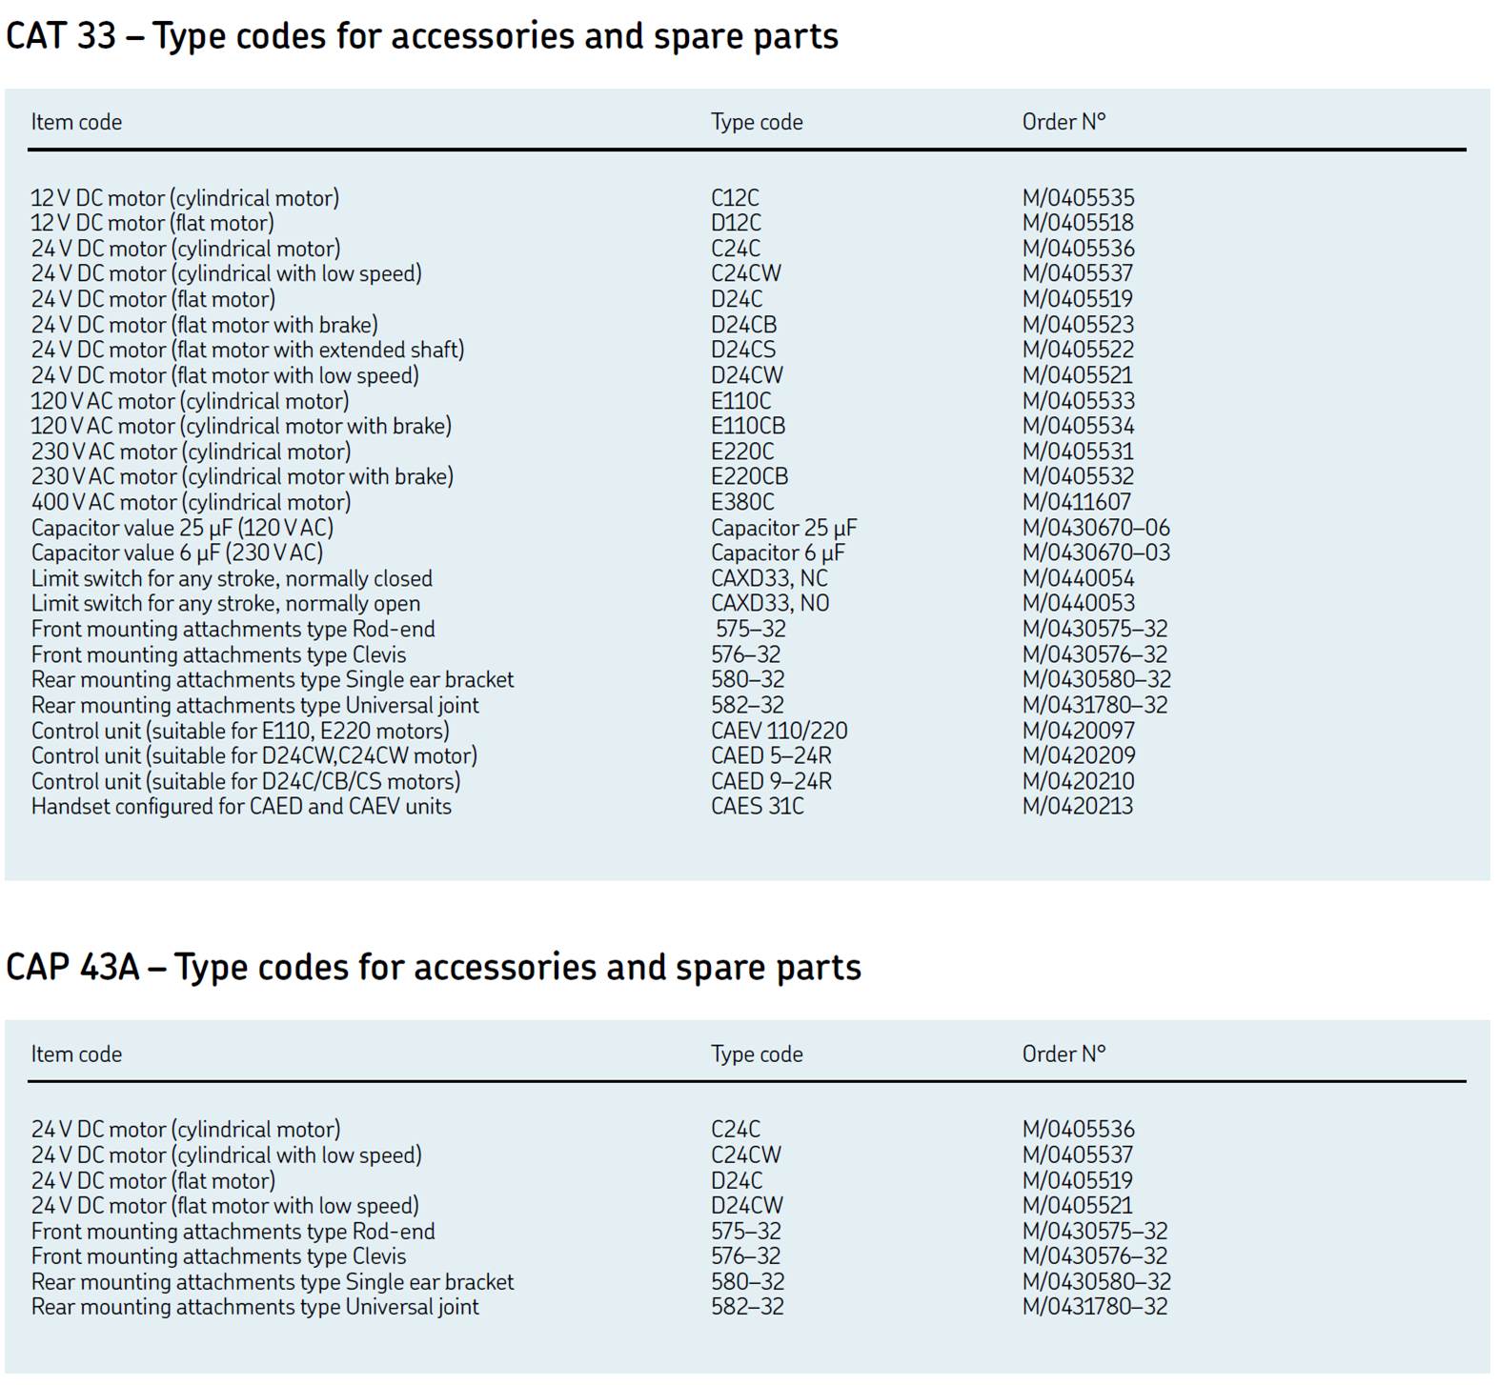Click Limit switch normally closed item
The height and width of the screenshot is (1385, 1499).
click(x=232, y=578)
